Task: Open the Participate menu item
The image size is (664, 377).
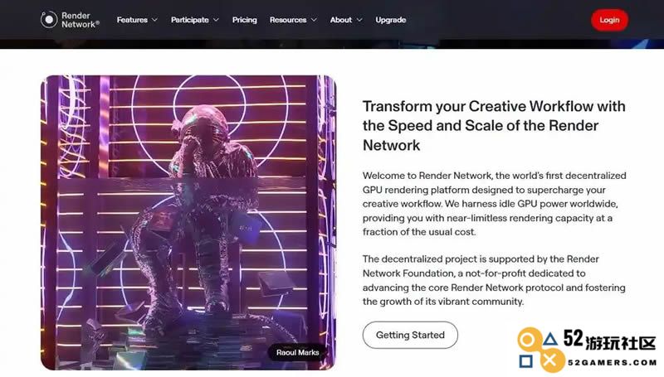Action: (x=190, y=20)
